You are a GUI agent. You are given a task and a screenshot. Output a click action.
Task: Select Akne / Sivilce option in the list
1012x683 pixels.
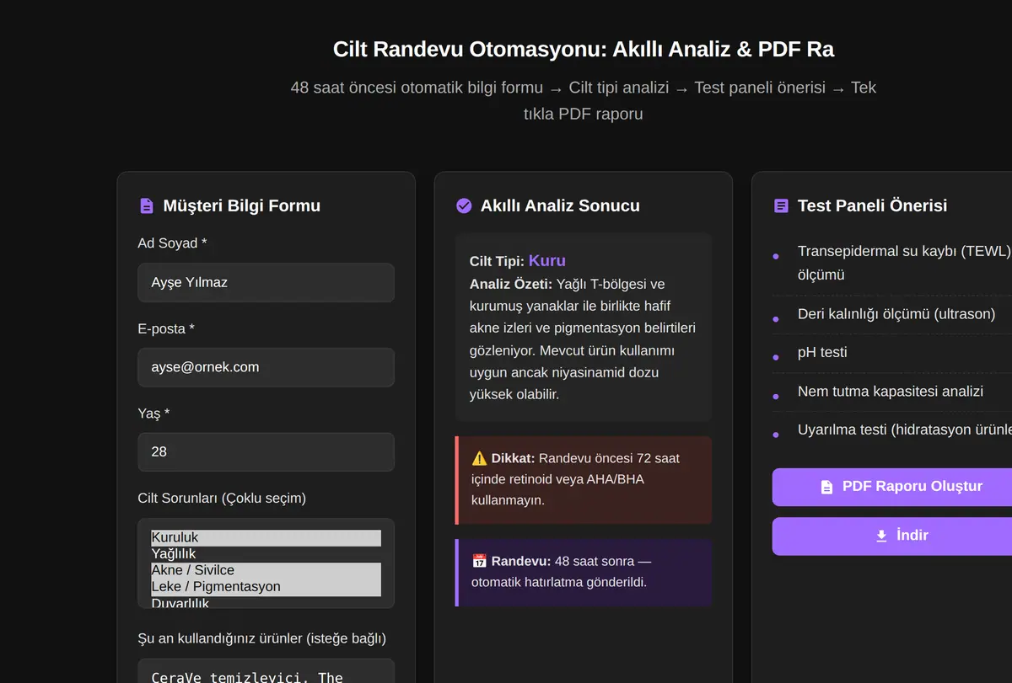[x=266, y=570]
